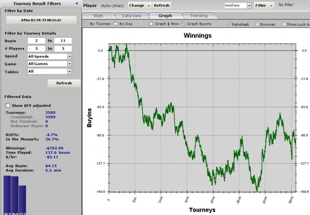Screen dimensions: 310x215
Task: Click the In the Money% value 36.7%
Action: (x=52, y=139)
